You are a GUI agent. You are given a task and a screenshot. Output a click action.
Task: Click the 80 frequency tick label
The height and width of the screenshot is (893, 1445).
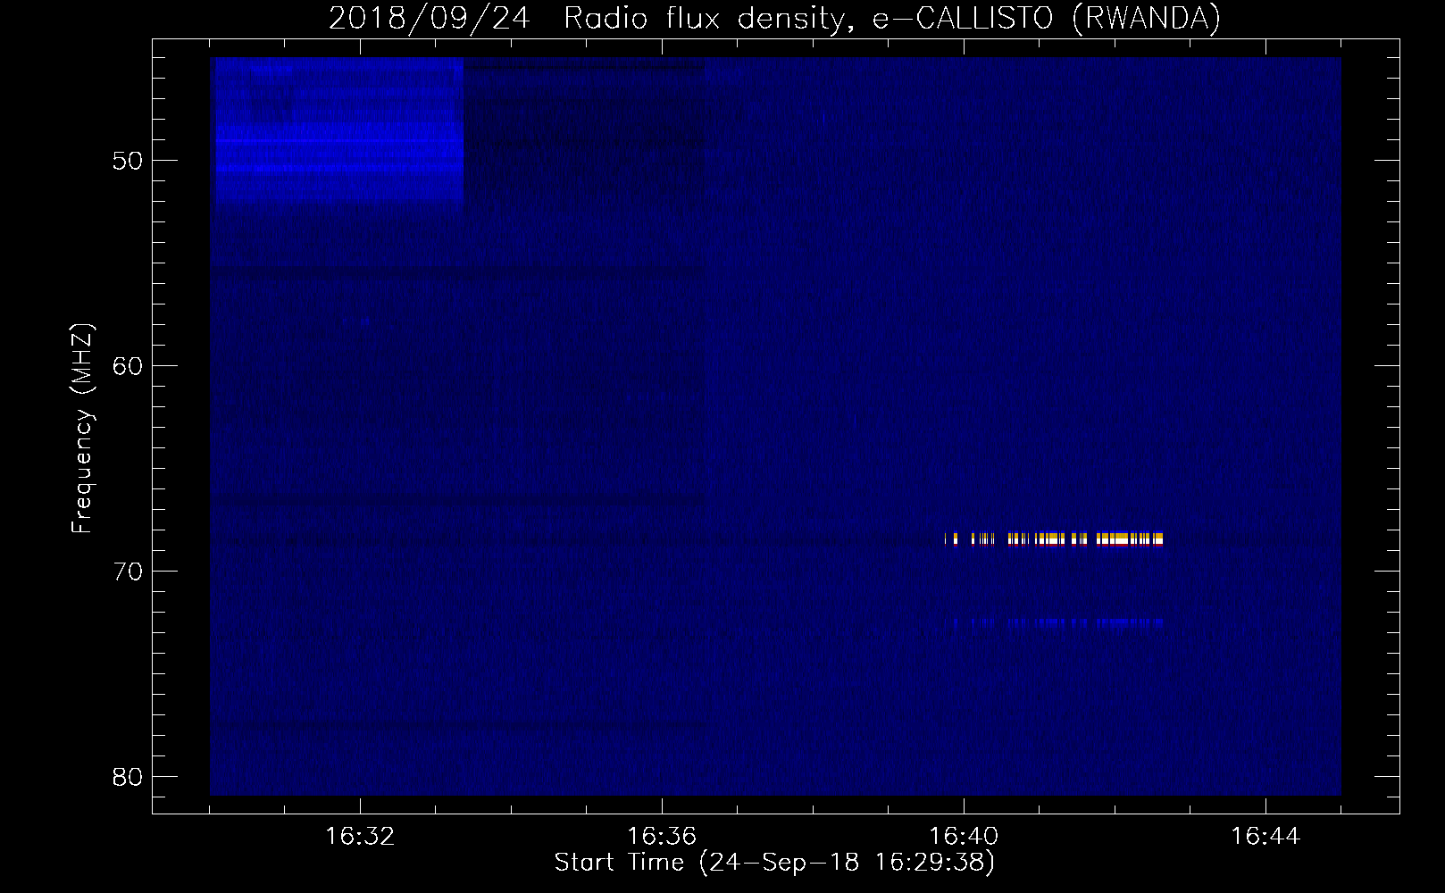point(128,778)
